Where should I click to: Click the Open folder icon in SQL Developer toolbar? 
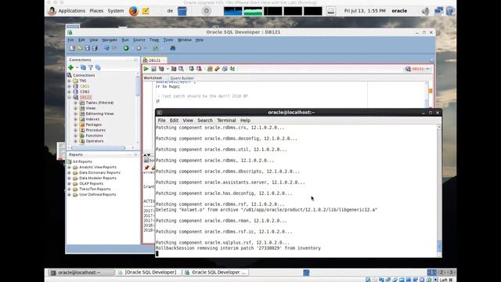coord(80,48)
